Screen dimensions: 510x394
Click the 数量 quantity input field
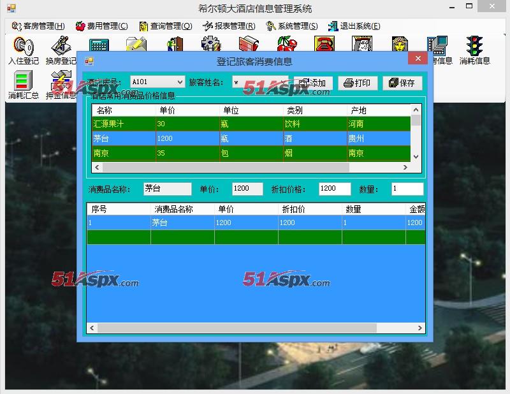coord(407,189)
